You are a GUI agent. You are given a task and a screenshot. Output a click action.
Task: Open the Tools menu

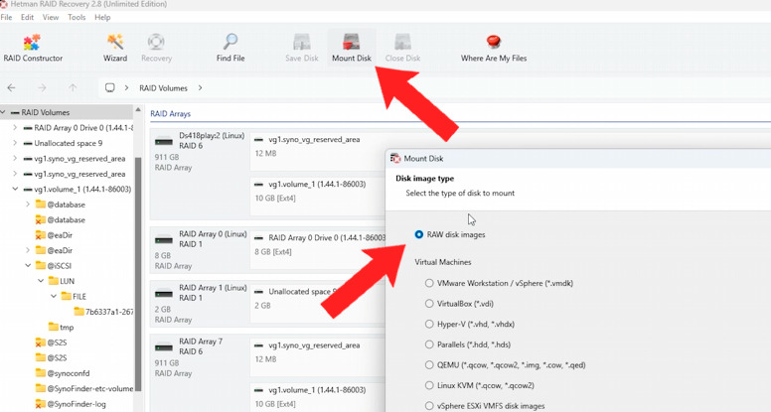coord(77,17)
